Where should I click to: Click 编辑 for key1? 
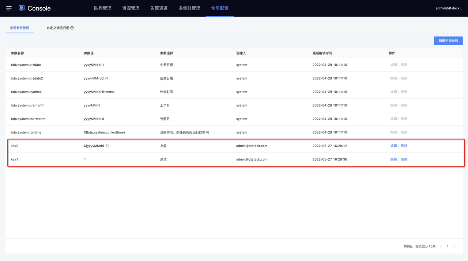393,159
